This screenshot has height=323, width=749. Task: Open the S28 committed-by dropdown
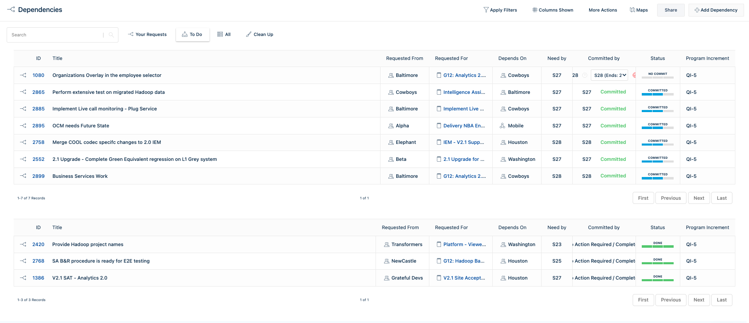(609, 75)
